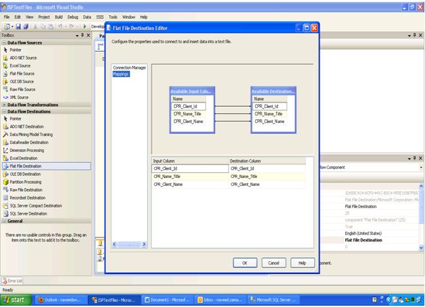
Task: Open the Properties panel position dropdown
Action: [409, 158]
